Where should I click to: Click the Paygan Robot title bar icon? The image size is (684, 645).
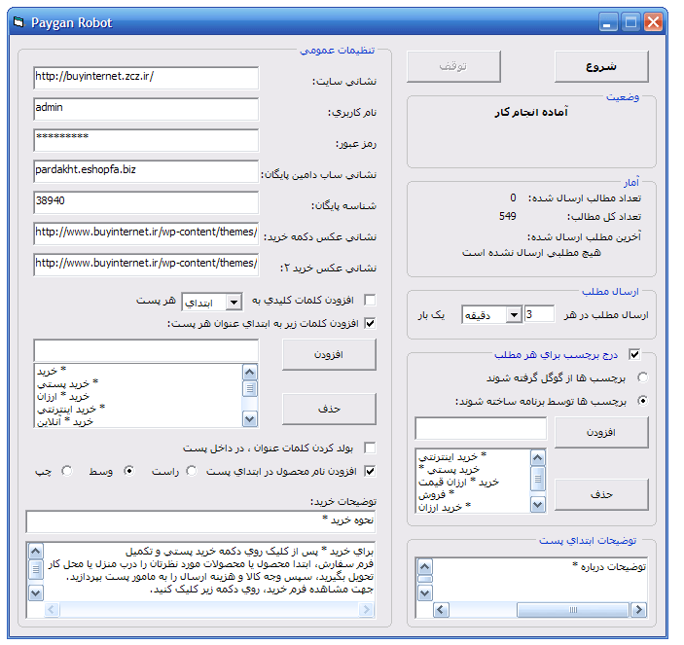pos(18,21)
